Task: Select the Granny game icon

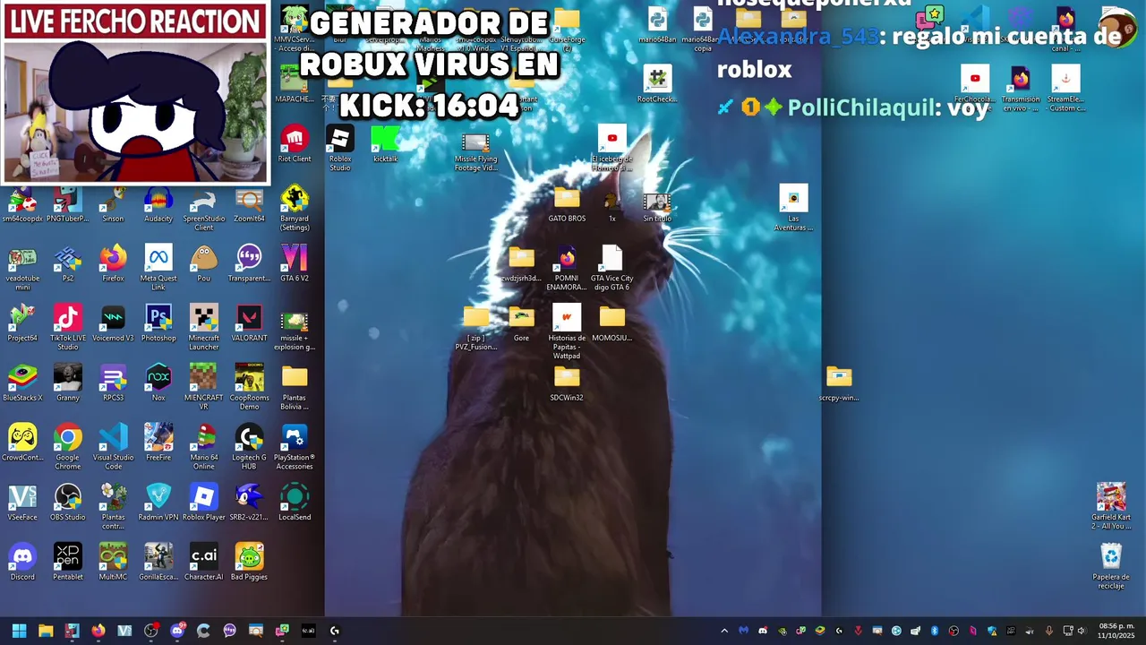Action: pyautogui.click(x=67, y=384)
